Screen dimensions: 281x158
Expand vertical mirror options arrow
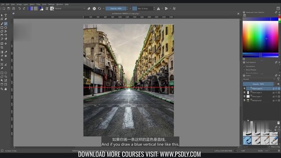tap(170, 8)
